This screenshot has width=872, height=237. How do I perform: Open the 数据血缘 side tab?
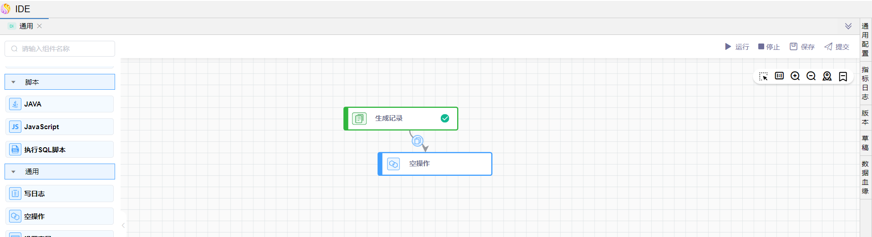pyautogui.click(x=865, y=177)
